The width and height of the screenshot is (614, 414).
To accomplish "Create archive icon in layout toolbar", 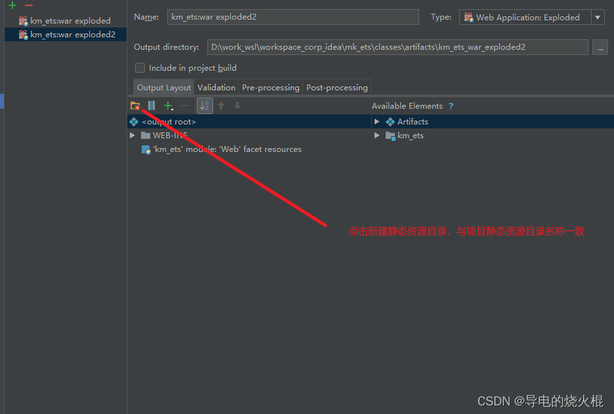I will pos(152,105).
